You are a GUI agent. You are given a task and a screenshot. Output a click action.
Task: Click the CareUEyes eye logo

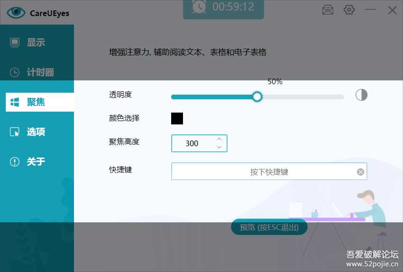16,12
